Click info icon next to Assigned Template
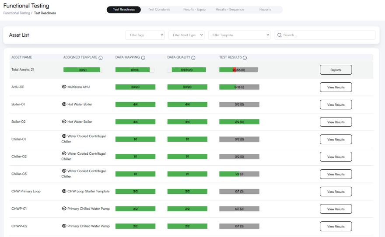 (101, 58)
